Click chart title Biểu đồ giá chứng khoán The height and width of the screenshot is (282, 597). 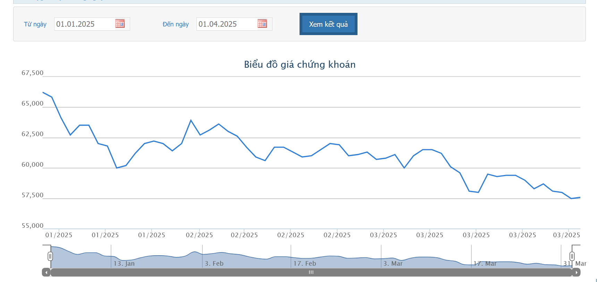tap(300, 64)
